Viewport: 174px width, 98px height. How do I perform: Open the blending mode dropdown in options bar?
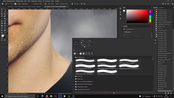coord(27,4)
